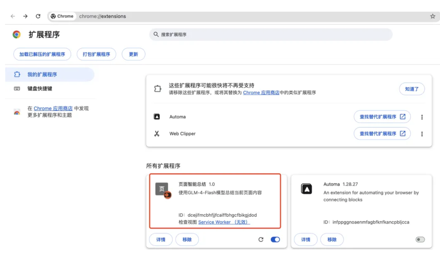Open the Service Worker (无效) link
Screen dimensions: 440x259
pyautogui.click(x=224, y=222)
